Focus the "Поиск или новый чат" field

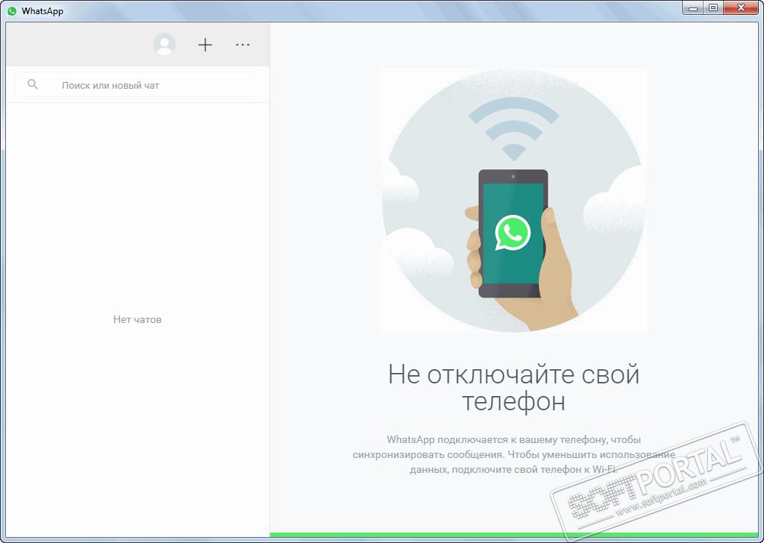pos(136,85)
